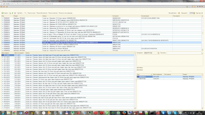Click the green pencil edit icon

[13, 13]
